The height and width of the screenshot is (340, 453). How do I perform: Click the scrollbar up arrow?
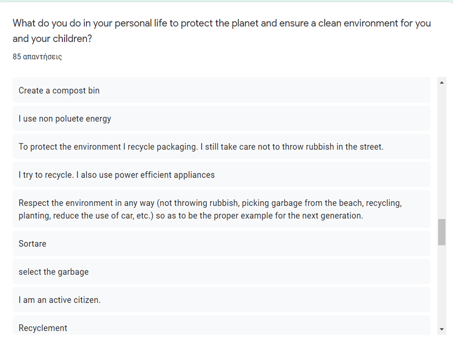coord(442,82)
